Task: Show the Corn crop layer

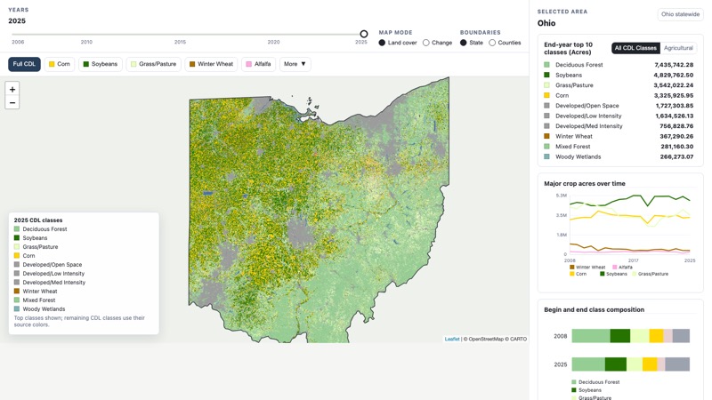Action: [60, 64]
